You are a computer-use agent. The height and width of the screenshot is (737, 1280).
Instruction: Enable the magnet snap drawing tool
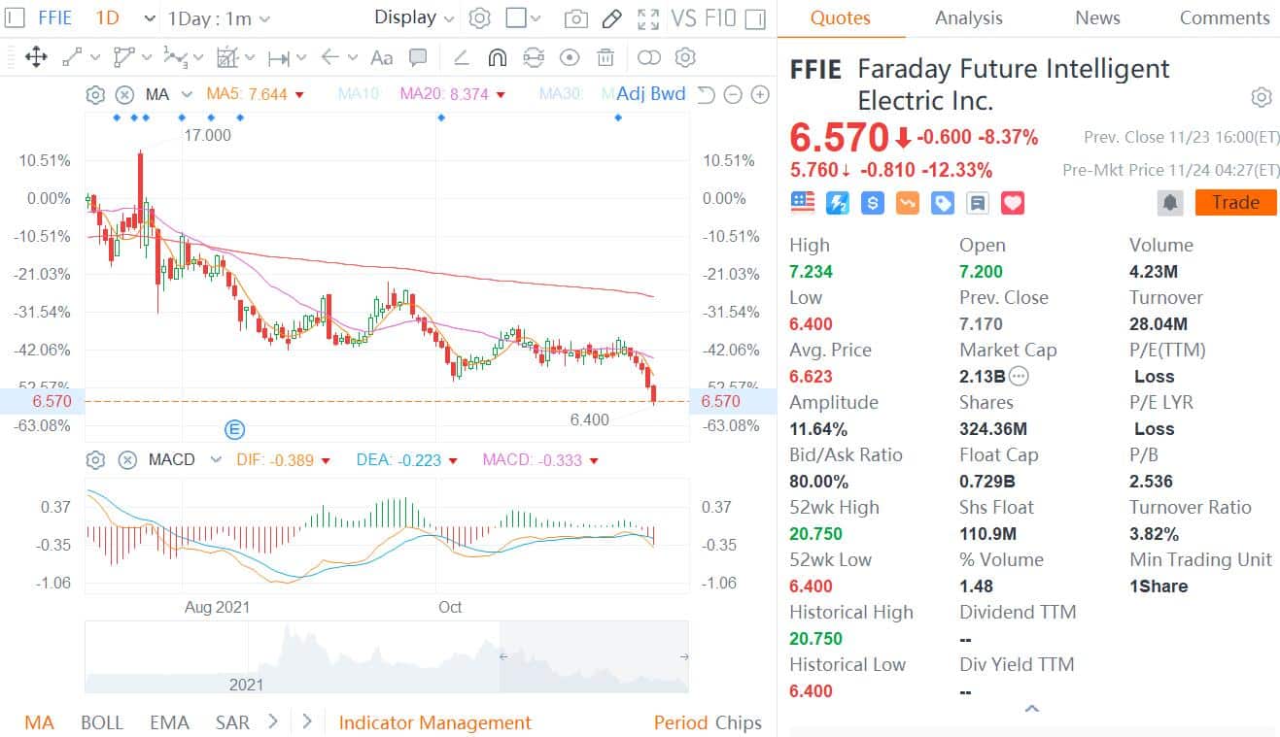(497, 57)
